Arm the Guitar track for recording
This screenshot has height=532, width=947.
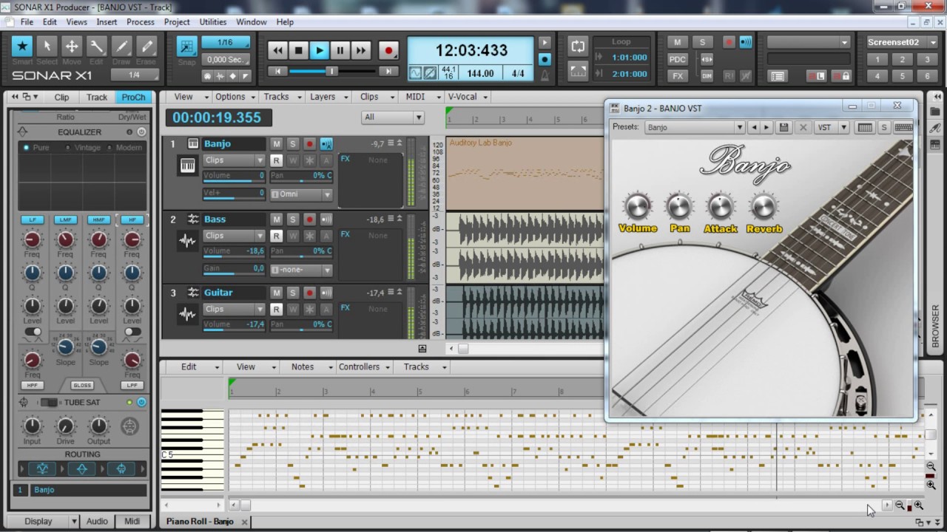(309, 293)
